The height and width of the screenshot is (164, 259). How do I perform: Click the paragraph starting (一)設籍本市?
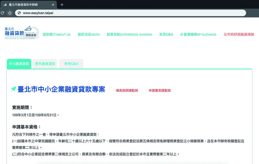128,144
